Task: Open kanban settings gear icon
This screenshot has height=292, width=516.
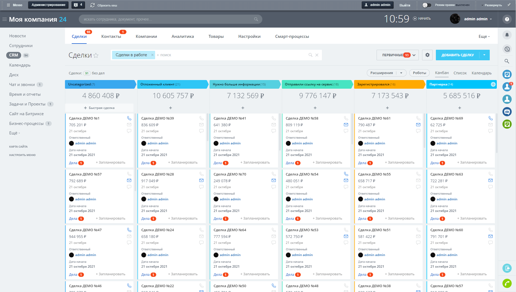Action: pos(427,55)
